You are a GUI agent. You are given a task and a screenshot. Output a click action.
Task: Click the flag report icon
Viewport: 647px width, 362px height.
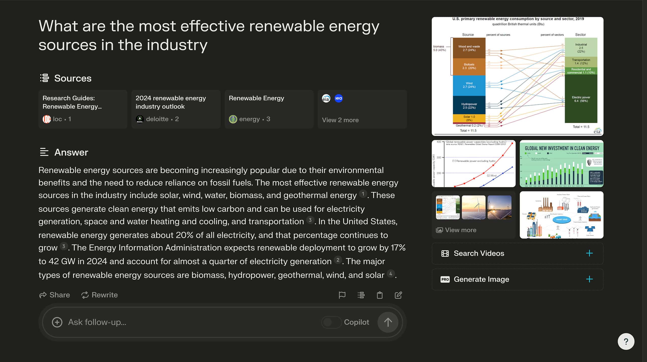pyautogui.click(x=342, y=295)
